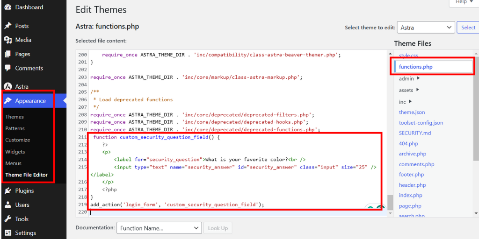The width and height of the screenshot is (479, 239).
Task: Open Widgets under Appearance
Action: pos(15,152)
